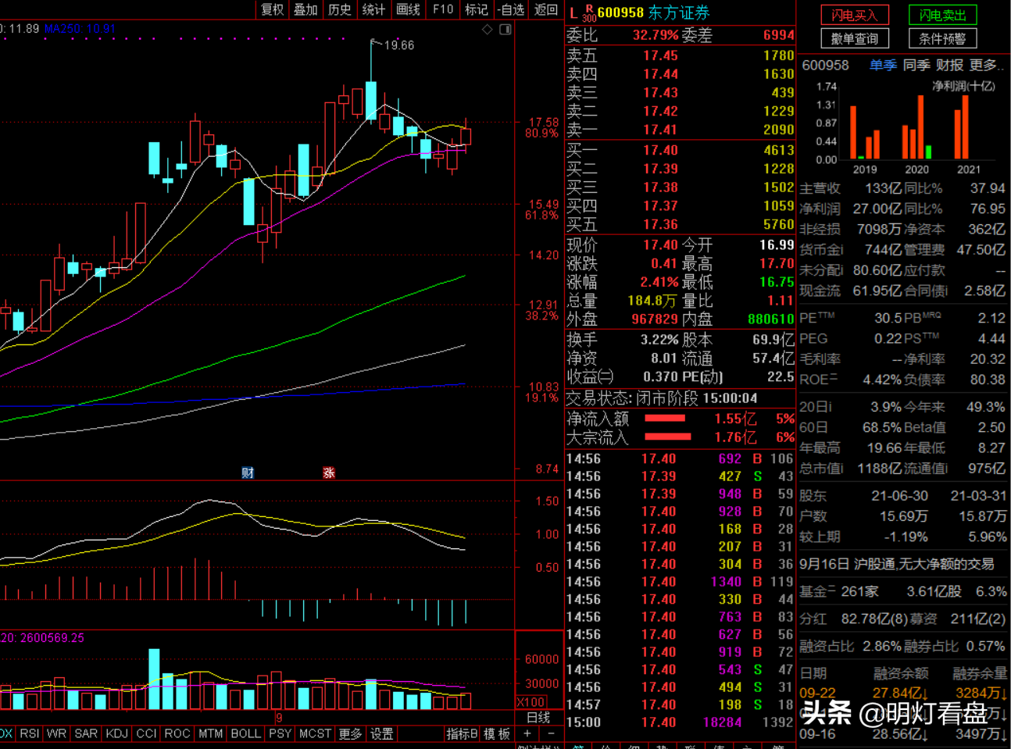
Task: Switch to 同季 same-quarter tab
Action: coord(916,65)
